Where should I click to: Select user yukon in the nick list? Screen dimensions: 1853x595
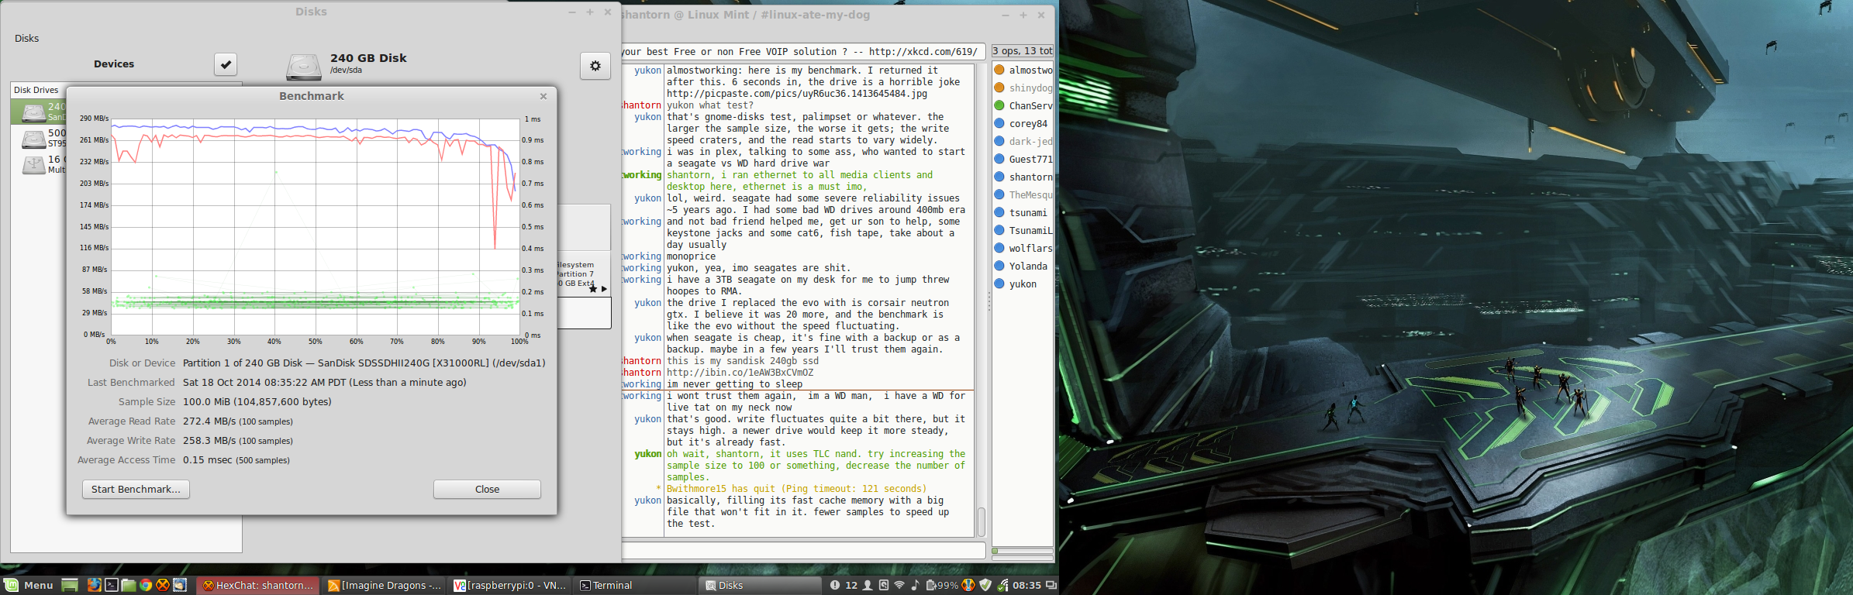[x=1022, y=284]
